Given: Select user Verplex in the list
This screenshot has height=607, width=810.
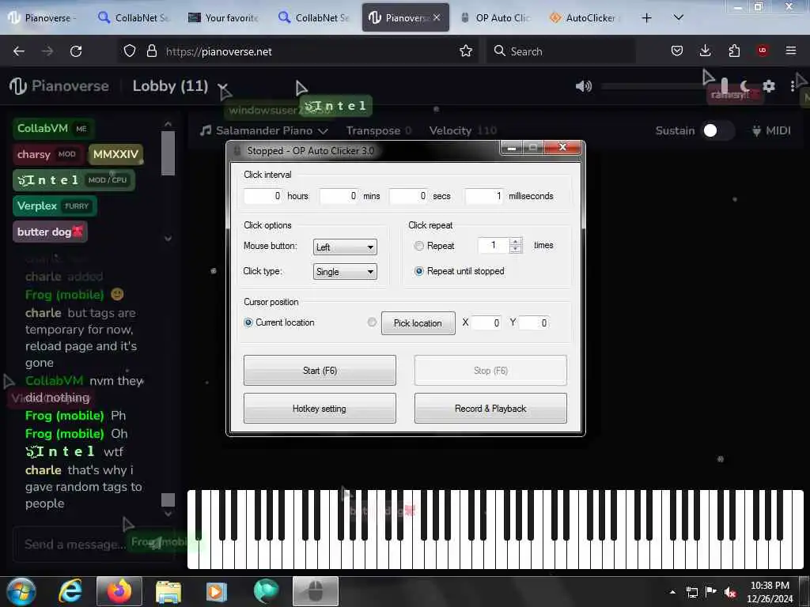Looking at the screenshot, I should pos(55,206).
